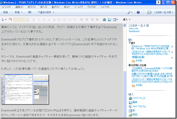The width and height of the screenshot is (177, 119).
Task: Click the 投稿 publish button
Action: coord(5,12)
